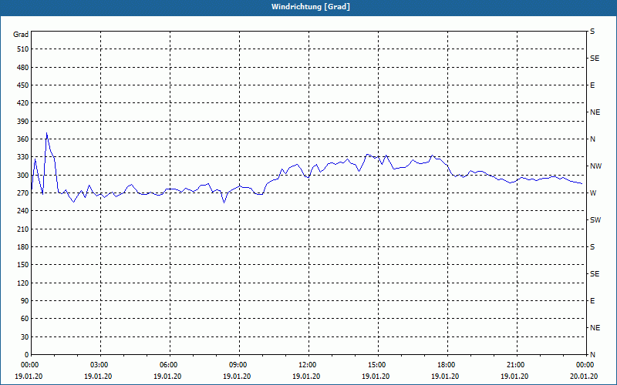This screenshot has width=617, height=385.
Task: Select the 210 y-axis value
Action: tap(23, 229)
